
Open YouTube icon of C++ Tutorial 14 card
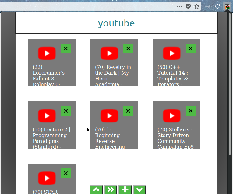coord(172,53)
